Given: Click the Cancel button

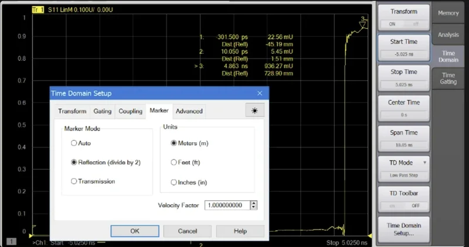Looking at the screenshot, I should tap(187, 231).
